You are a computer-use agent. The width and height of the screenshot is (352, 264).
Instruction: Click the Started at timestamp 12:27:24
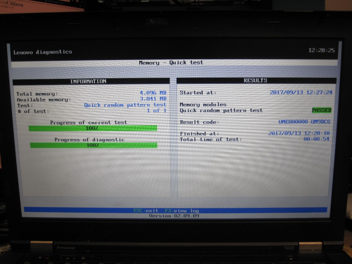click(x=301, y=92)
